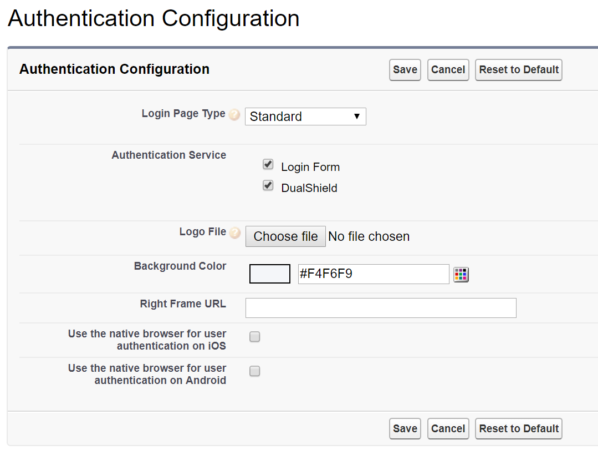
Task: Click the background color preview swatch
Action: pos(270,274)
